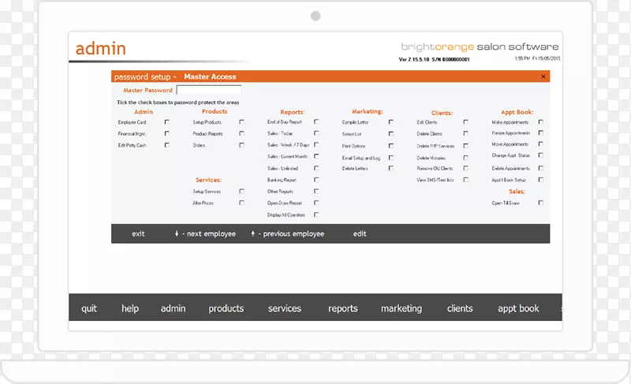Go to previous employee
Viewport: 631px width, 384px height.
[x=287, y=234]
